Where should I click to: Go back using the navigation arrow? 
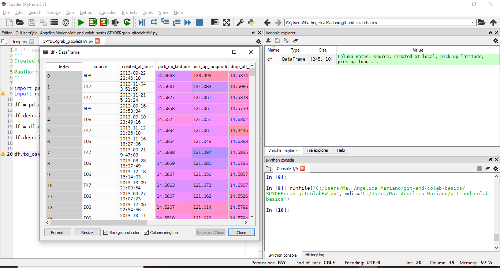268,22
